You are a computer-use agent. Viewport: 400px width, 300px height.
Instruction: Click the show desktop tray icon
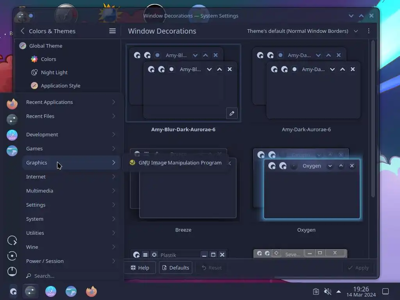[386, 291]
